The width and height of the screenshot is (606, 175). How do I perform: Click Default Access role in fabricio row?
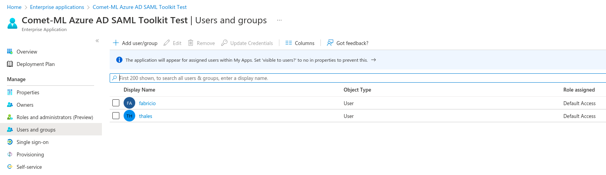coord(579,103)
